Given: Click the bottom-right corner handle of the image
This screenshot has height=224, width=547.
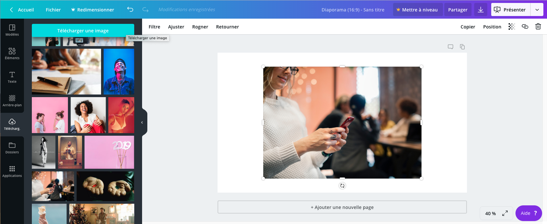Looking at the screenshot, I should pos(421,179).
